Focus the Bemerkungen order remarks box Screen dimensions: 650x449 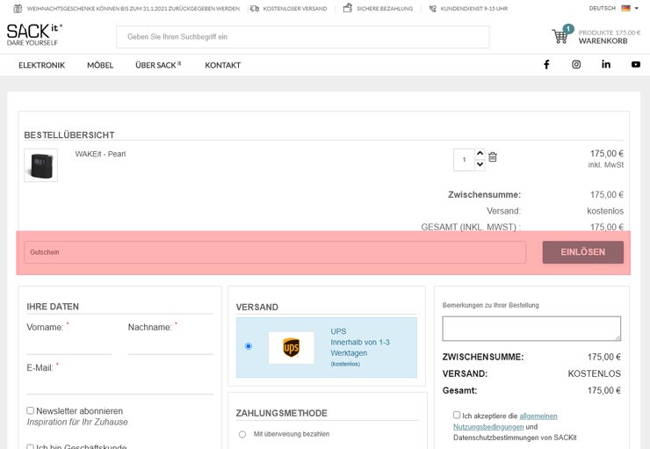click(531, 329)
